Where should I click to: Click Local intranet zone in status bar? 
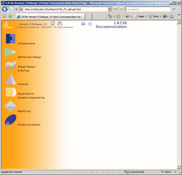(x=135, y=172)
